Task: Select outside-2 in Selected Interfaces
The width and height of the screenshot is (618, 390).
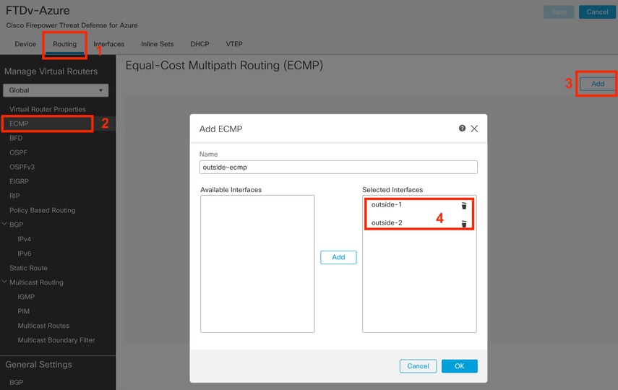Action: pyautogui.click(x=387, y=222)
